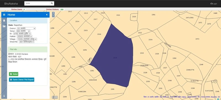Open the hamburger menu in Home header
The image size is (221, 100).
point(4,15)
